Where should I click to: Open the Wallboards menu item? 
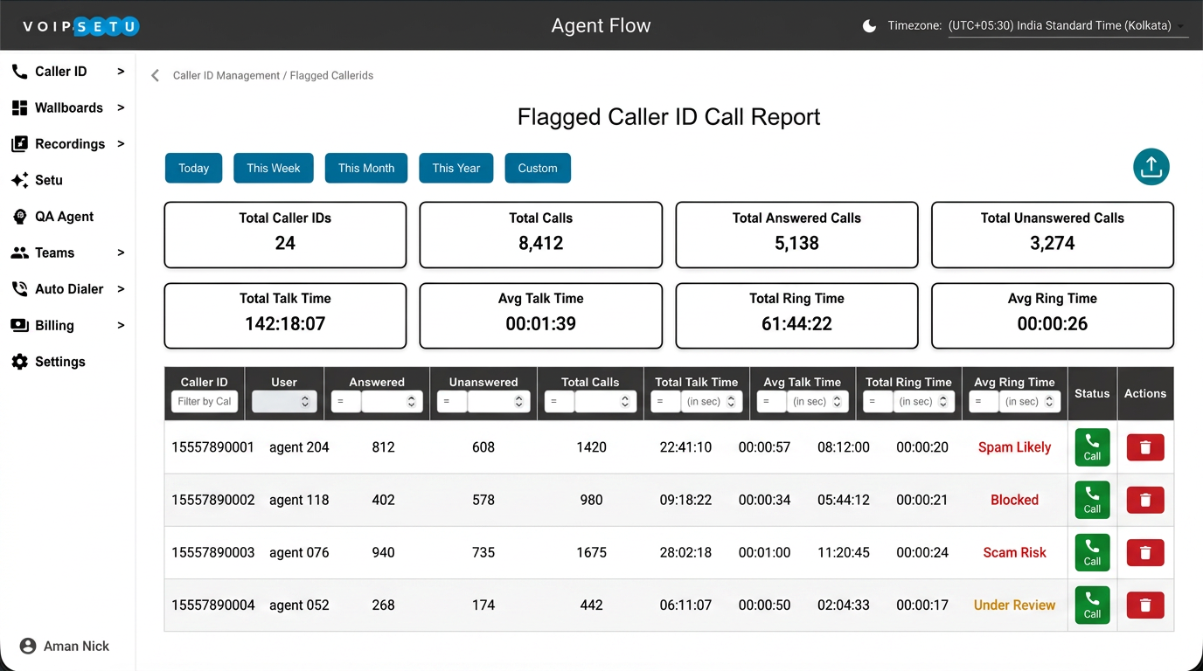[x=68, y=108]
